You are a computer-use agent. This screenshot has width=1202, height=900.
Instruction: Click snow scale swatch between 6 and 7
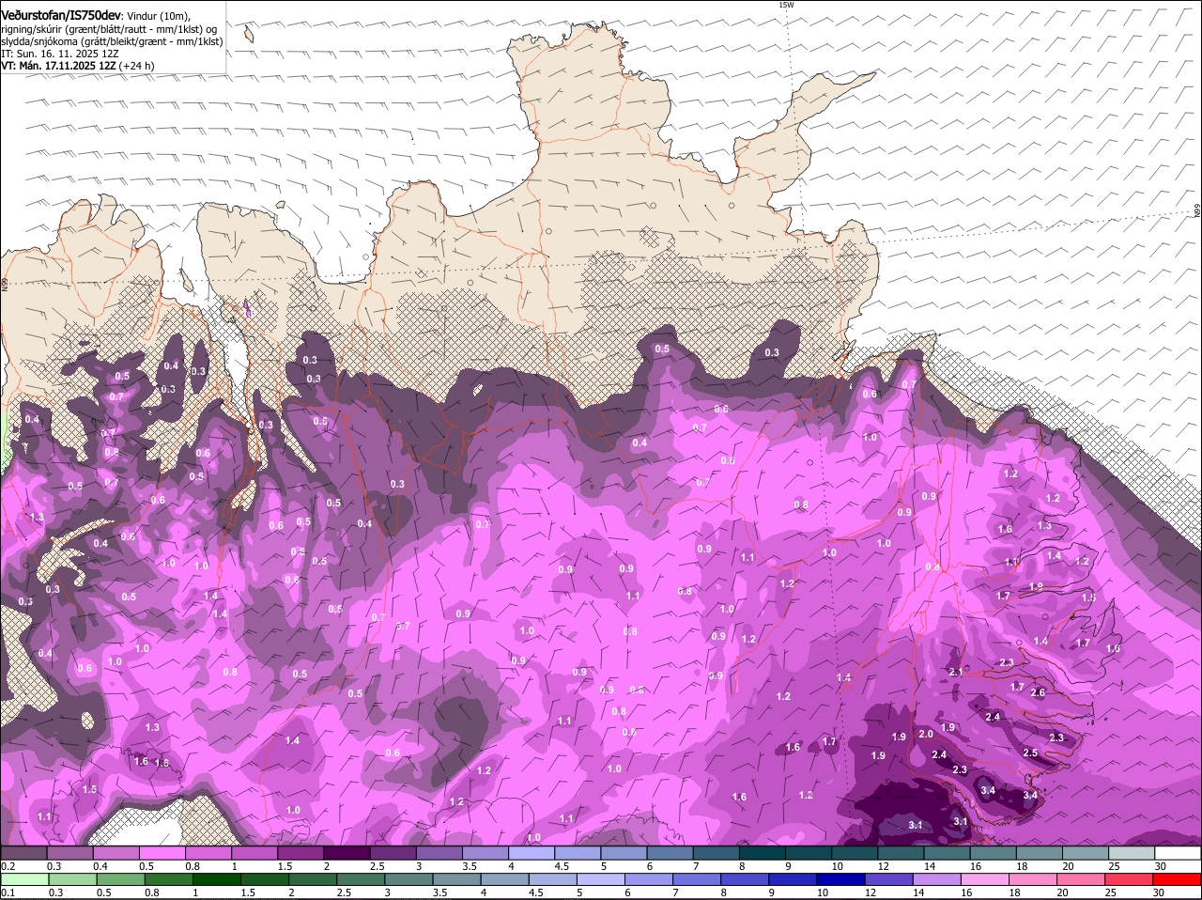click(669, 853)
